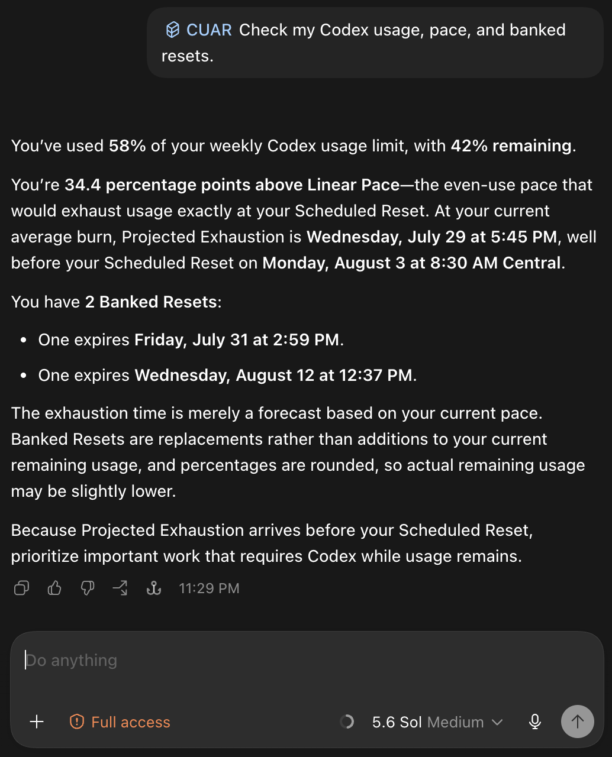This screenshot has height=757, width=612.
Task: Give the response a thumbs up
Action: point(54,588)
